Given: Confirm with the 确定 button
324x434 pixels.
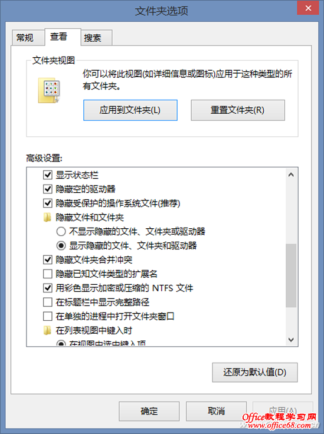Looking at the screenshot, I should 149,411.
